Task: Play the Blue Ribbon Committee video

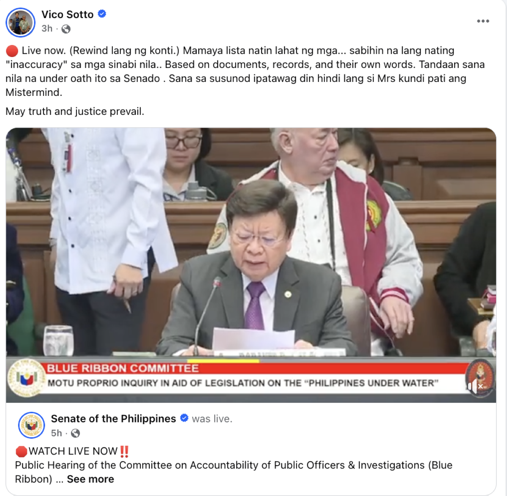Action: coord(251,265)
